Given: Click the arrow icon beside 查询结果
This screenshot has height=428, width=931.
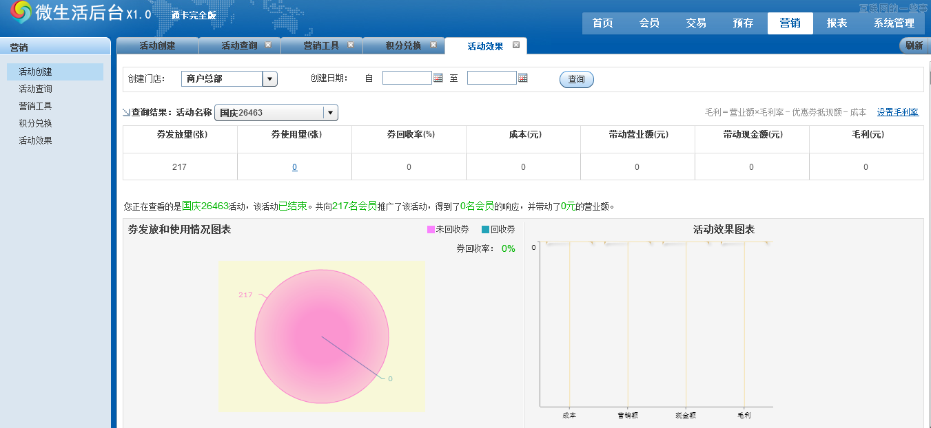Looking at the screenshot, I should coord(126,112).
